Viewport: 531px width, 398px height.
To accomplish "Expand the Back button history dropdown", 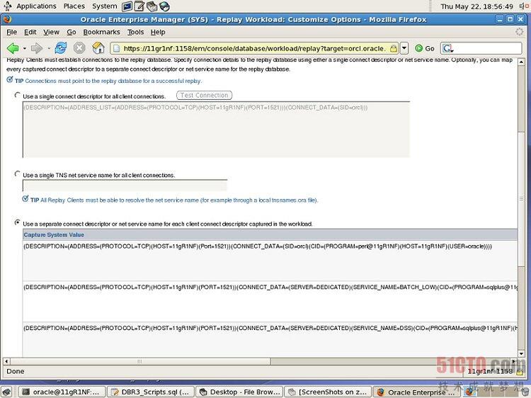I will [24, 48].
